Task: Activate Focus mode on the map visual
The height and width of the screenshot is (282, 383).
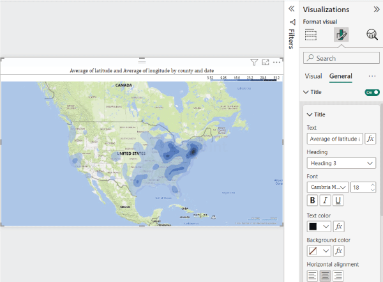Action: click(x=266, y=63)
